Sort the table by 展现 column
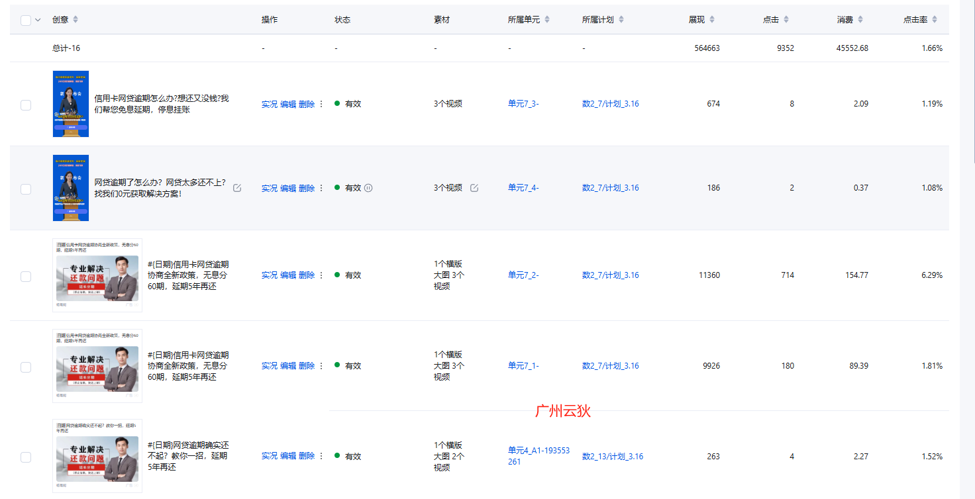 tap(712, 20)
